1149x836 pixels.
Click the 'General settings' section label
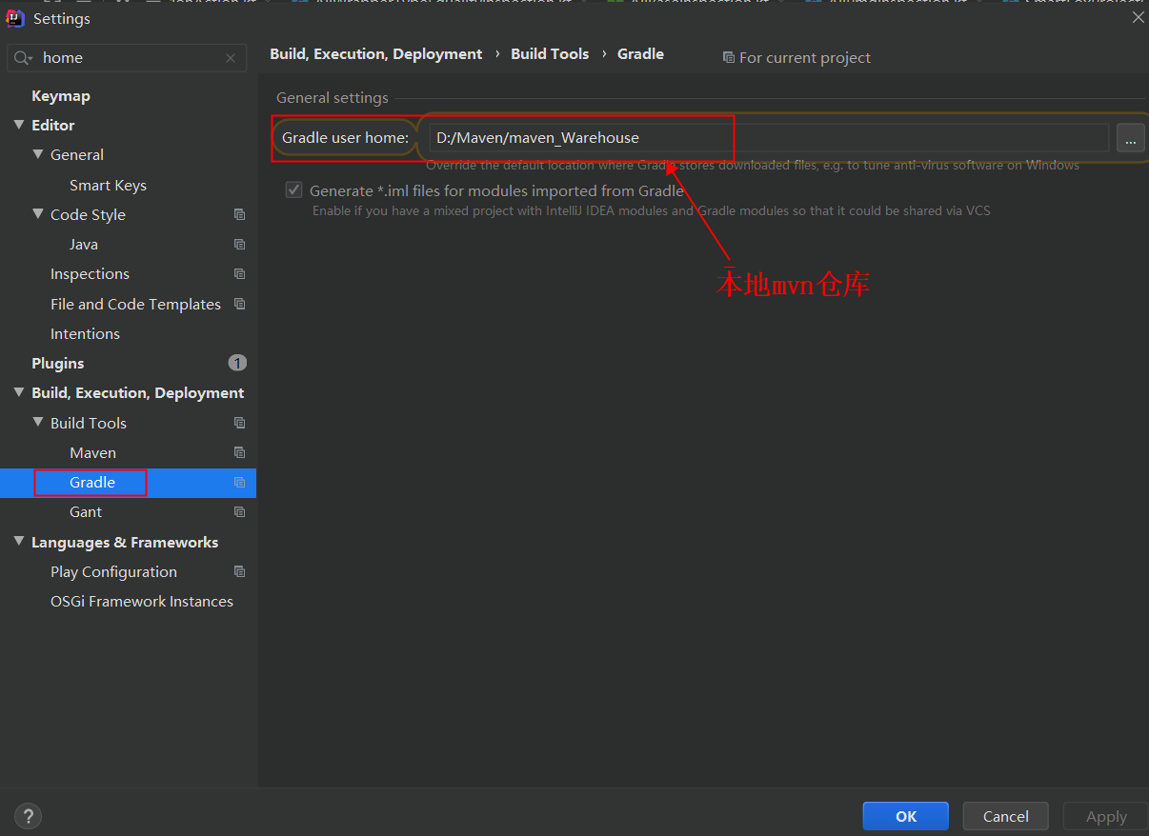pyautogui.click(x=333, y=98)
